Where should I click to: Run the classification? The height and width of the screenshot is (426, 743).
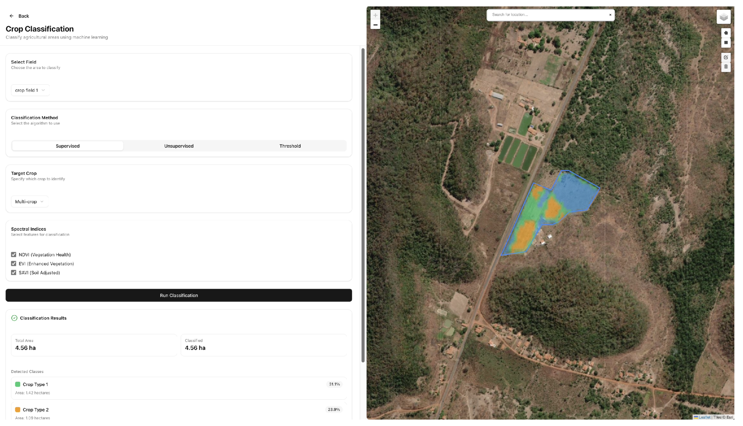point(179,295)
